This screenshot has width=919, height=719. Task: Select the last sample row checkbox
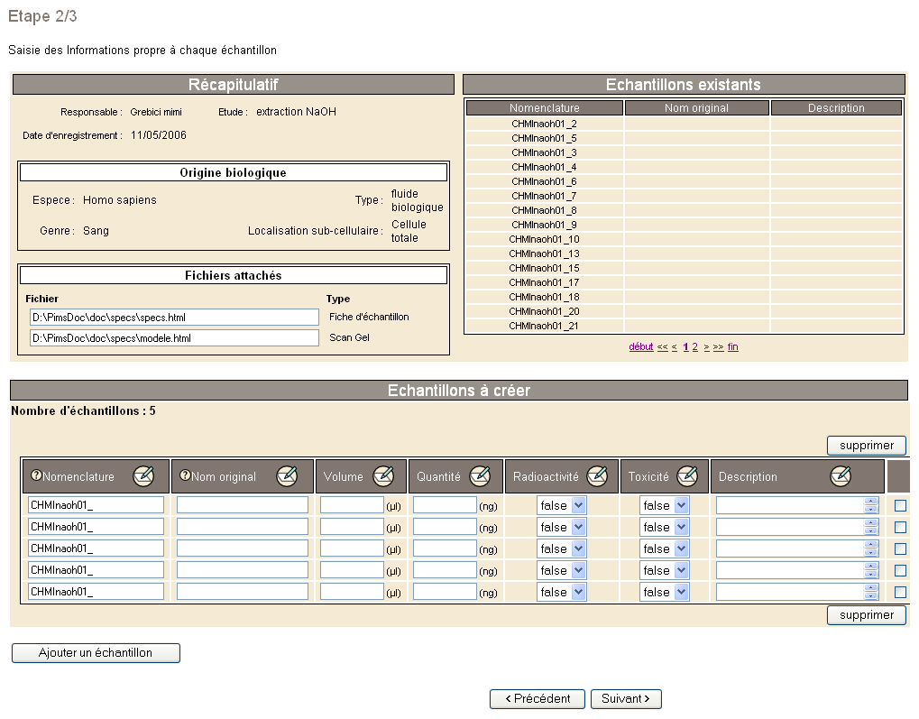(900, 592)
